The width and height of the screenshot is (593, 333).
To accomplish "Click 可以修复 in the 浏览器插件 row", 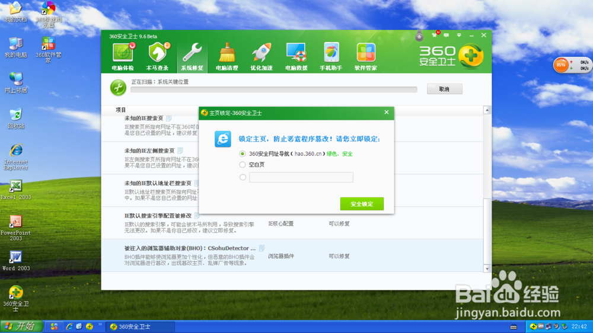I will 339,256.
